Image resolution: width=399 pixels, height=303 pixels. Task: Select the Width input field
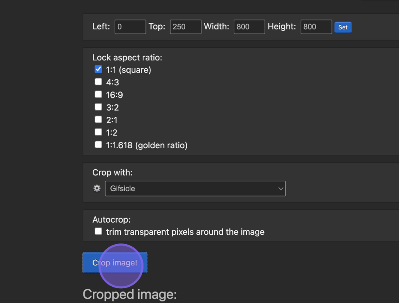[x=249, y=27]
